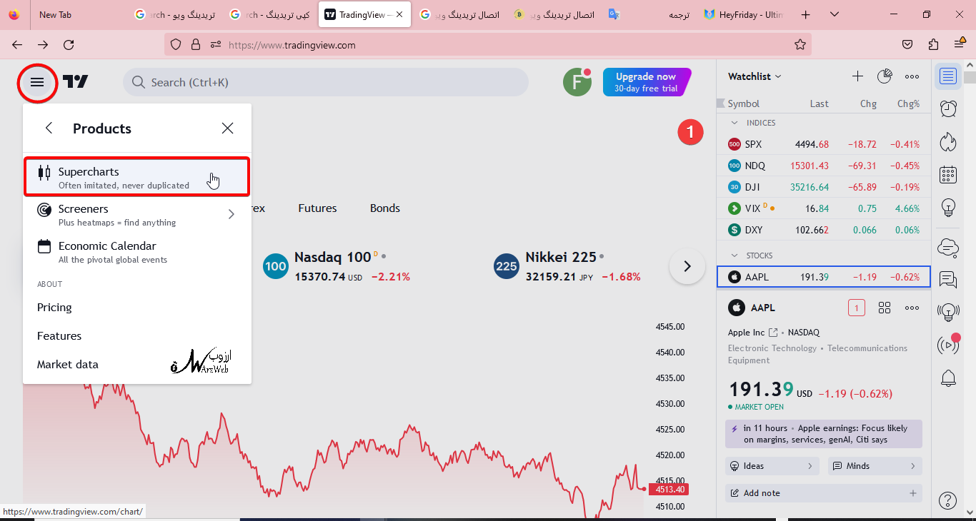Open the Notifications bell panel
Screen dimensions: 976x521
pos(948,378)
